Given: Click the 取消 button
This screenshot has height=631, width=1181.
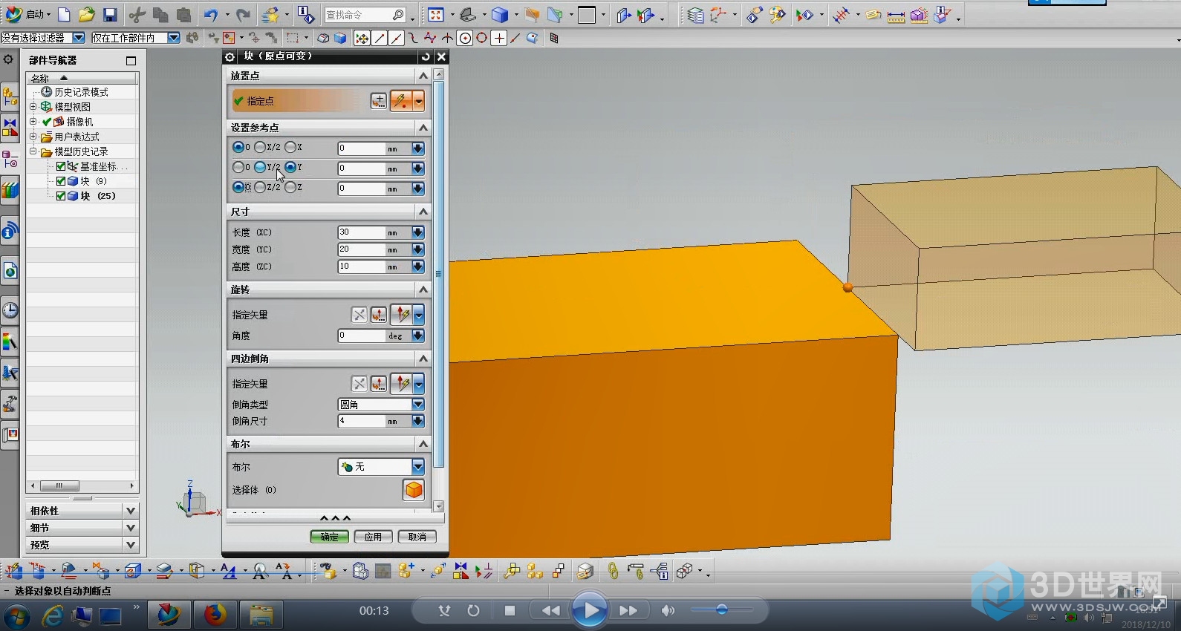Looking at the screenshot, I should [417, 537].
